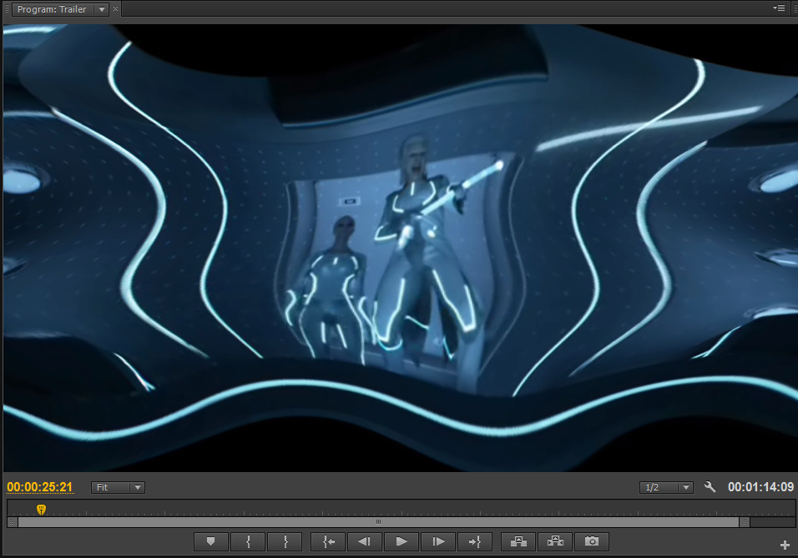
Task: Close the Program: Trailer tab
Action: click(115, 8)
